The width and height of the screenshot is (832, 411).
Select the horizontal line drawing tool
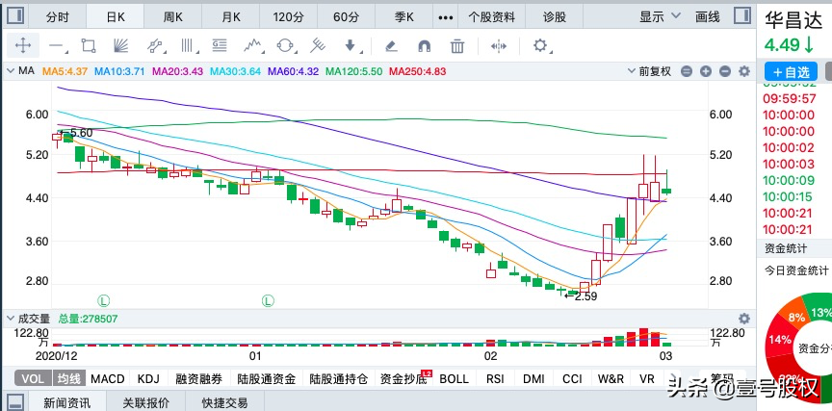pyautogui.click(x=56, y=46)
